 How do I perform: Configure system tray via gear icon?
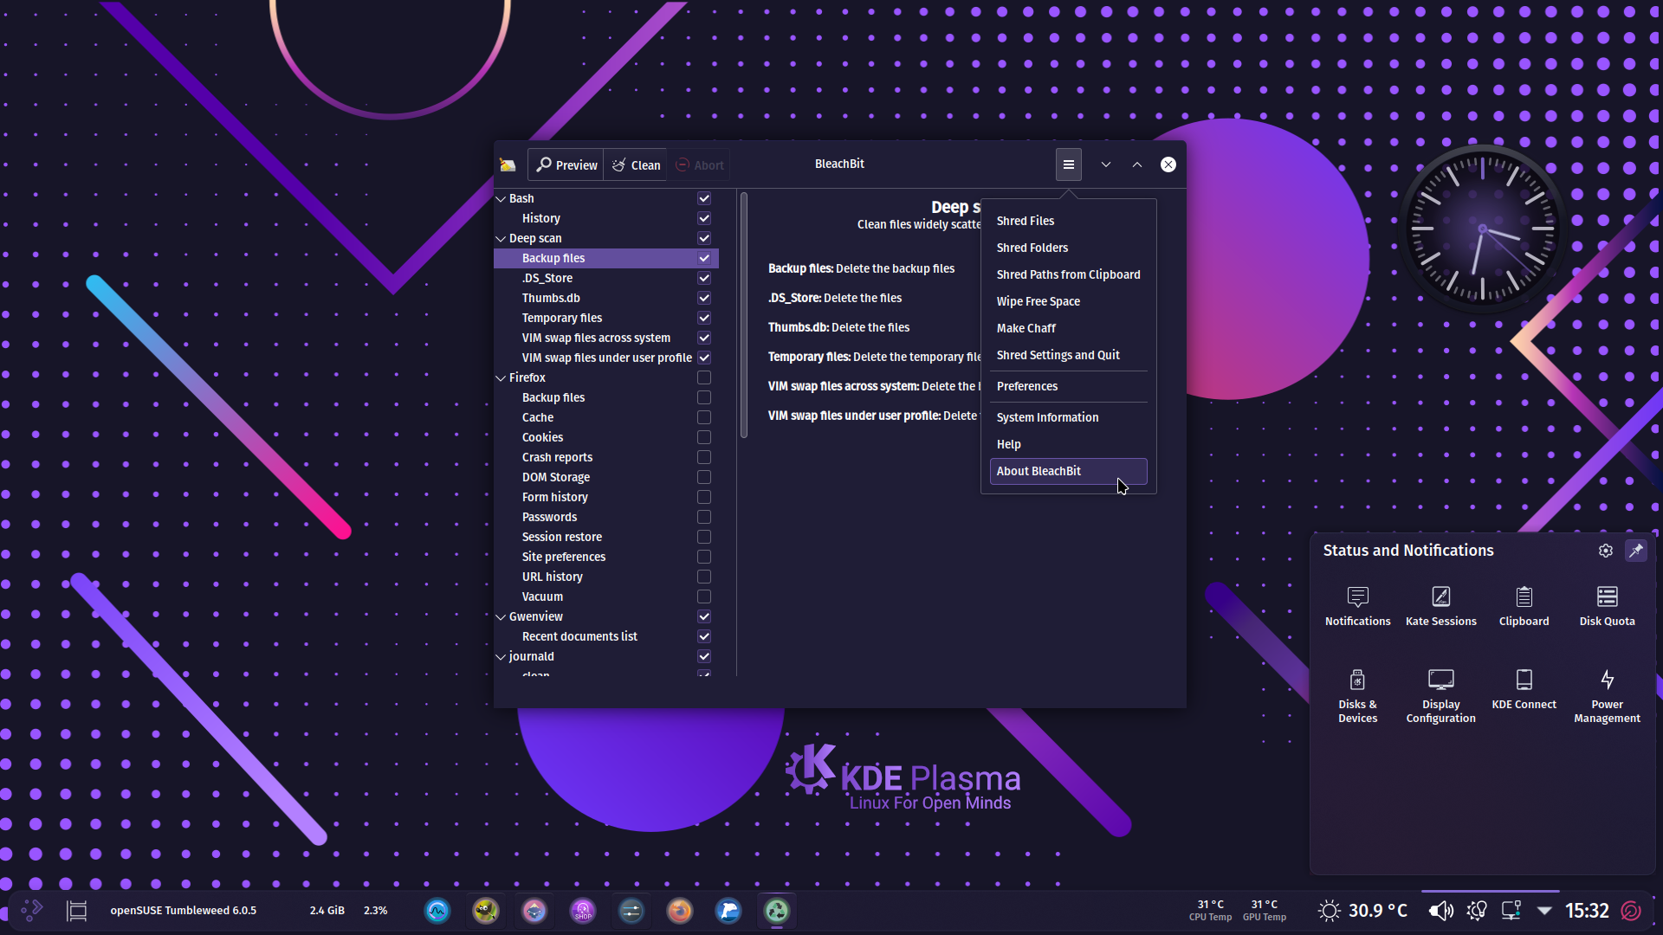click(x=1606, y=551)
